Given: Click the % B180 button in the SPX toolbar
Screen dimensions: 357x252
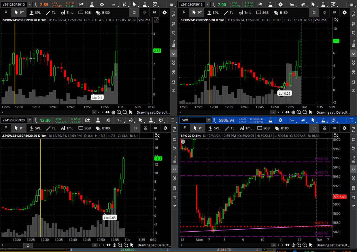Looking at the screenshot, I should pos(281,128).
